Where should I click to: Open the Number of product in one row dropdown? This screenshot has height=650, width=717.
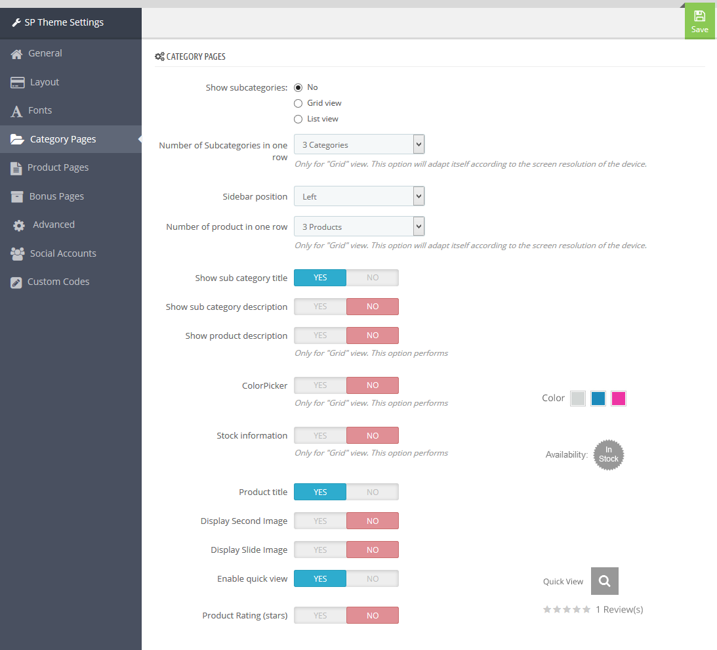[359, 226]
